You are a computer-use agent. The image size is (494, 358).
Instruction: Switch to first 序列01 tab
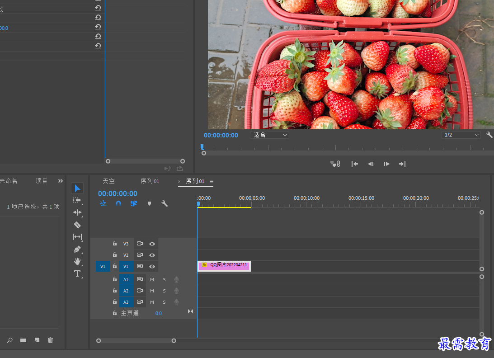(x=150, y=181)
